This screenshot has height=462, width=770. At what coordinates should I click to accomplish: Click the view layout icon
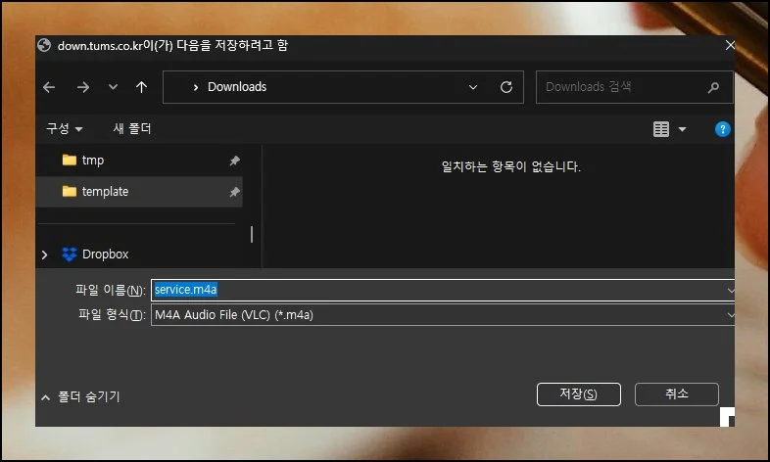click(x=661, y=129)
